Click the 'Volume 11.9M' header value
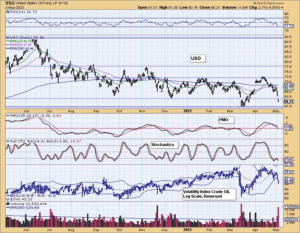Screen dimensions: 300x233 235,7
